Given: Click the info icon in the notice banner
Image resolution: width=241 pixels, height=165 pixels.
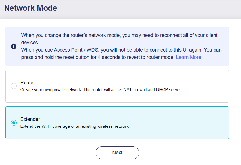Looking at the screenshot, I should tap(14, 46).
